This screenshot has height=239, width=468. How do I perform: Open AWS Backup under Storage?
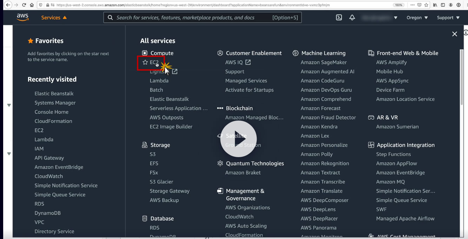164,200
